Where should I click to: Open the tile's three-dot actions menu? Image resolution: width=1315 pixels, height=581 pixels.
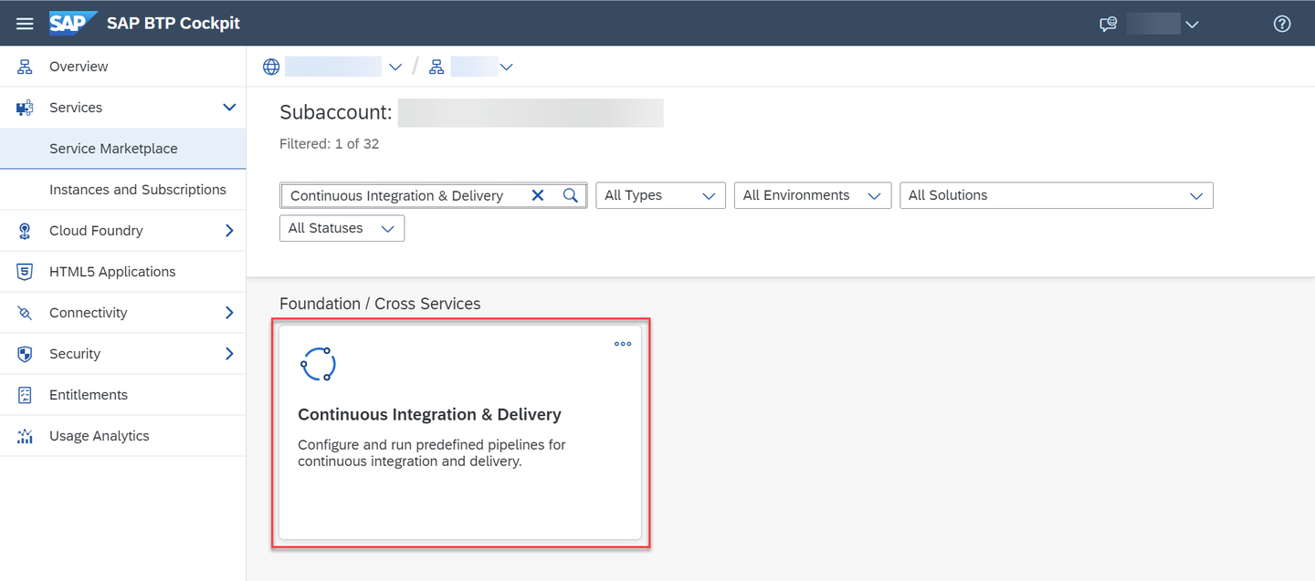[x=623, y=344]
